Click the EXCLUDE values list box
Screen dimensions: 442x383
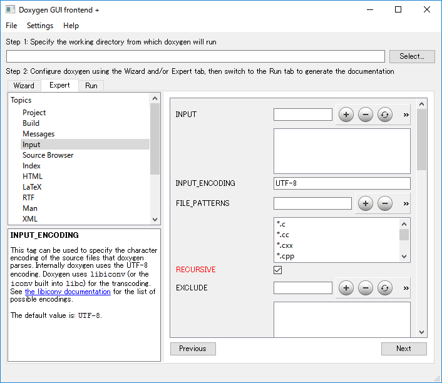point(342,320)
